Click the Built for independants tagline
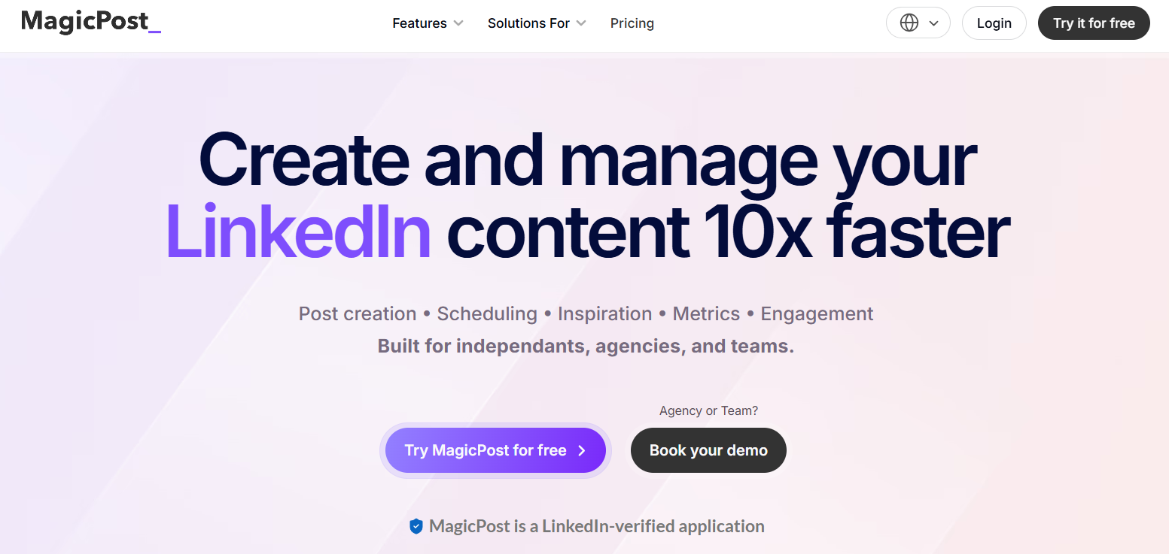1169x554 pixels. [x=586, y=347]
